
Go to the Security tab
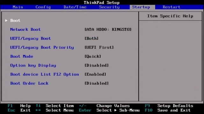(x=109, y=7)
